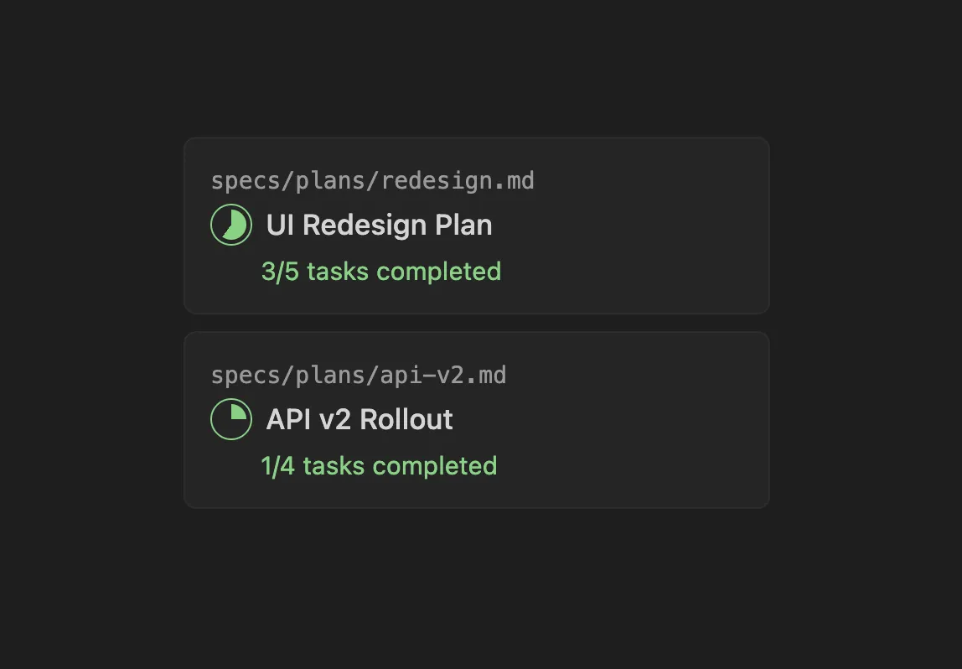Expand the 1/4 tasks completed summary
962x669 pixels.
pos(379,465)
